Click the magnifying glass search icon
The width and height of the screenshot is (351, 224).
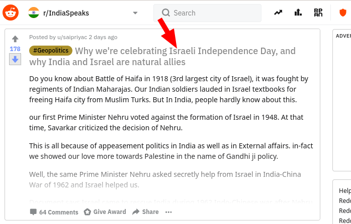pos(165,13)
